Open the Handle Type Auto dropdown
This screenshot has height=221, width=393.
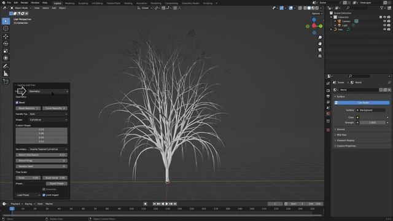coord(48,114)
